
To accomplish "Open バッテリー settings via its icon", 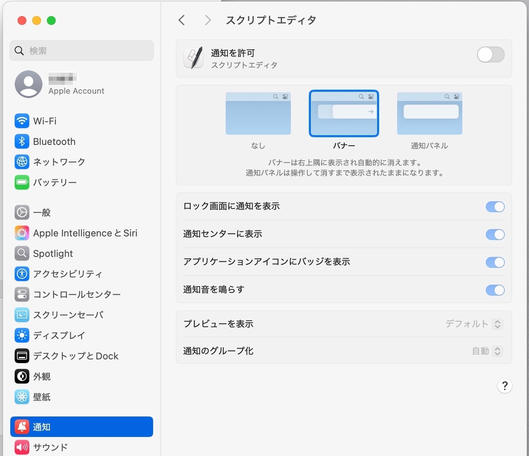I will [x=22, y=182].
